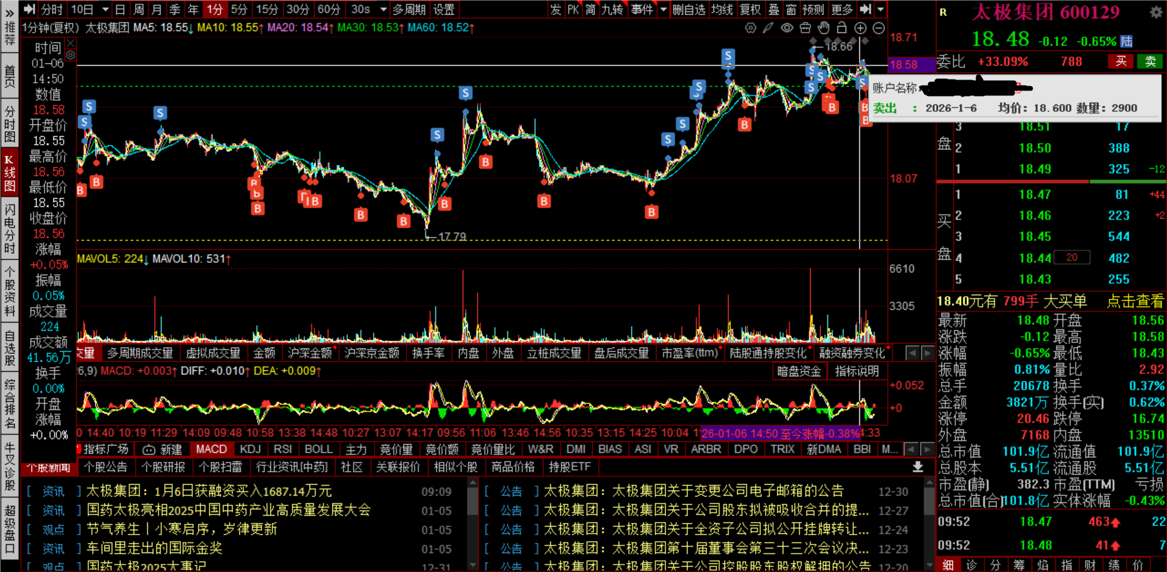Select the MACD indicator tab
This screenshot has height=572, width=1167.
(x=212, y=449)
